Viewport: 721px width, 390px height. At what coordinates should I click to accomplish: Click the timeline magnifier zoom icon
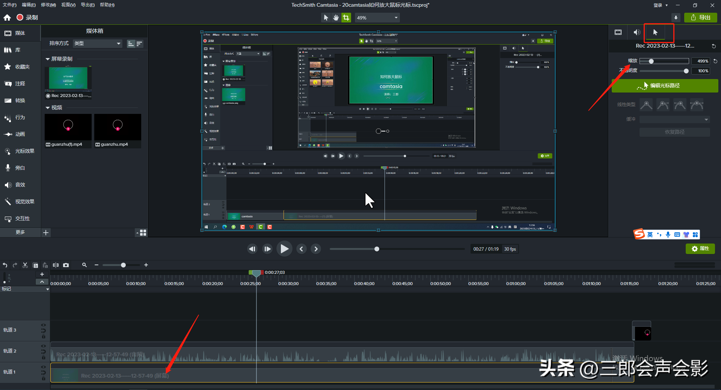[84, 265]
